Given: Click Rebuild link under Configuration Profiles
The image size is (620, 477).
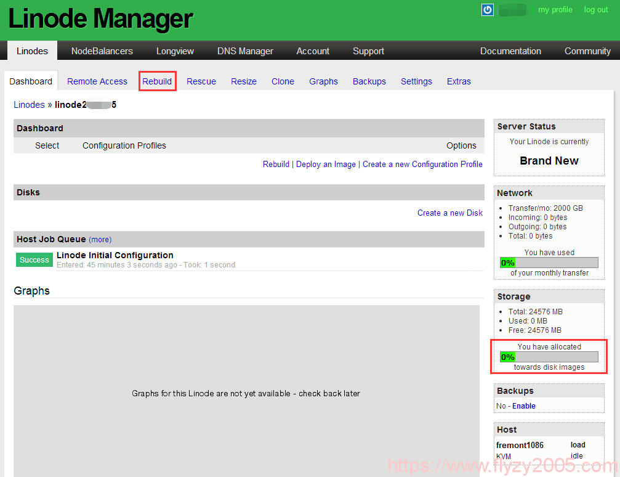Looking at the screenshot, I should pos(276,165).
